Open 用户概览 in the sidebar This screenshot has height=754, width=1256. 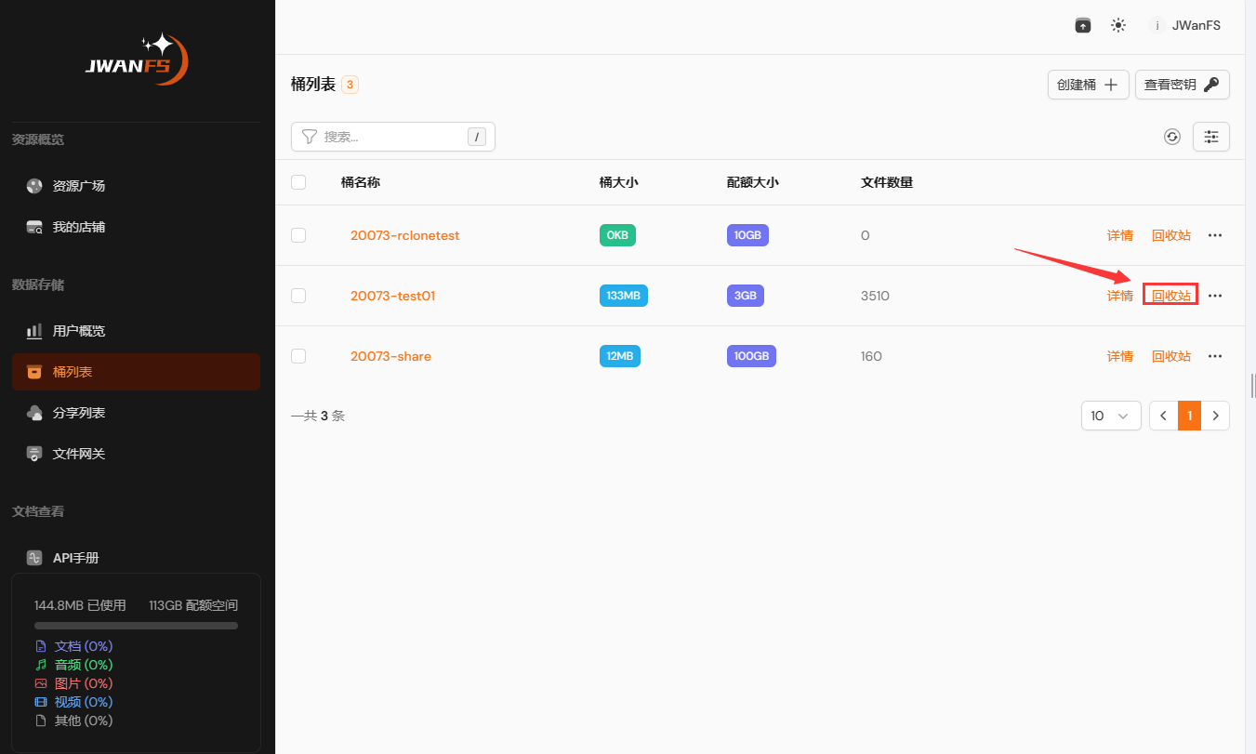click(x=136, y=331)
